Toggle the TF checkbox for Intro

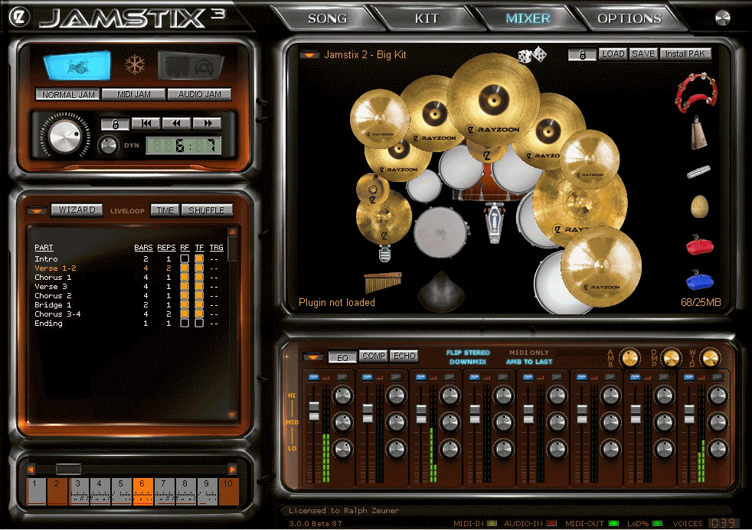(x=199, y=258)
